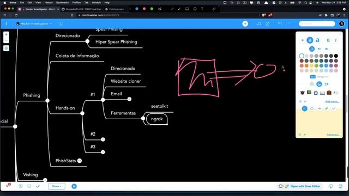The width and height of the screenshot is (349, 196).
Task: Select the large font size option
Action: (317, 40)
